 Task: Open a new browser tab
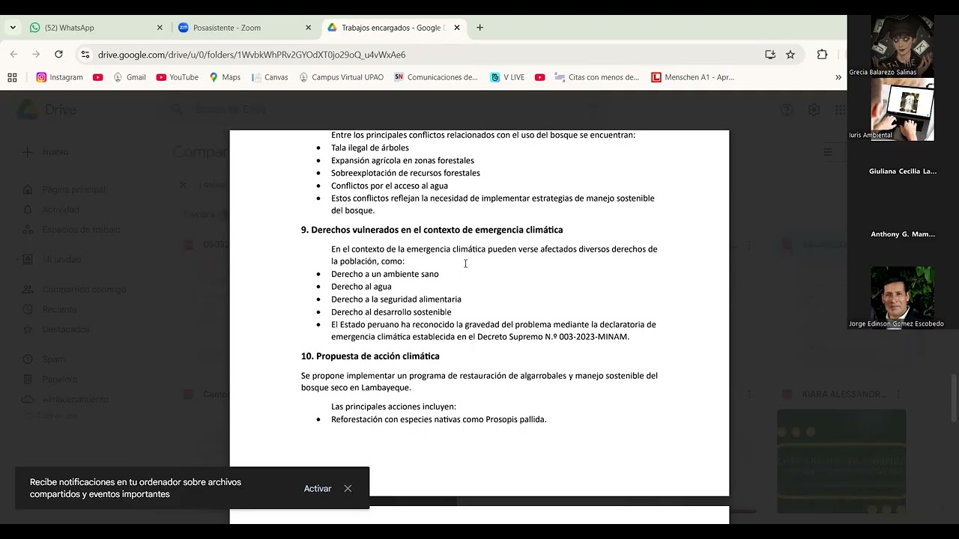tap(480, 28)
